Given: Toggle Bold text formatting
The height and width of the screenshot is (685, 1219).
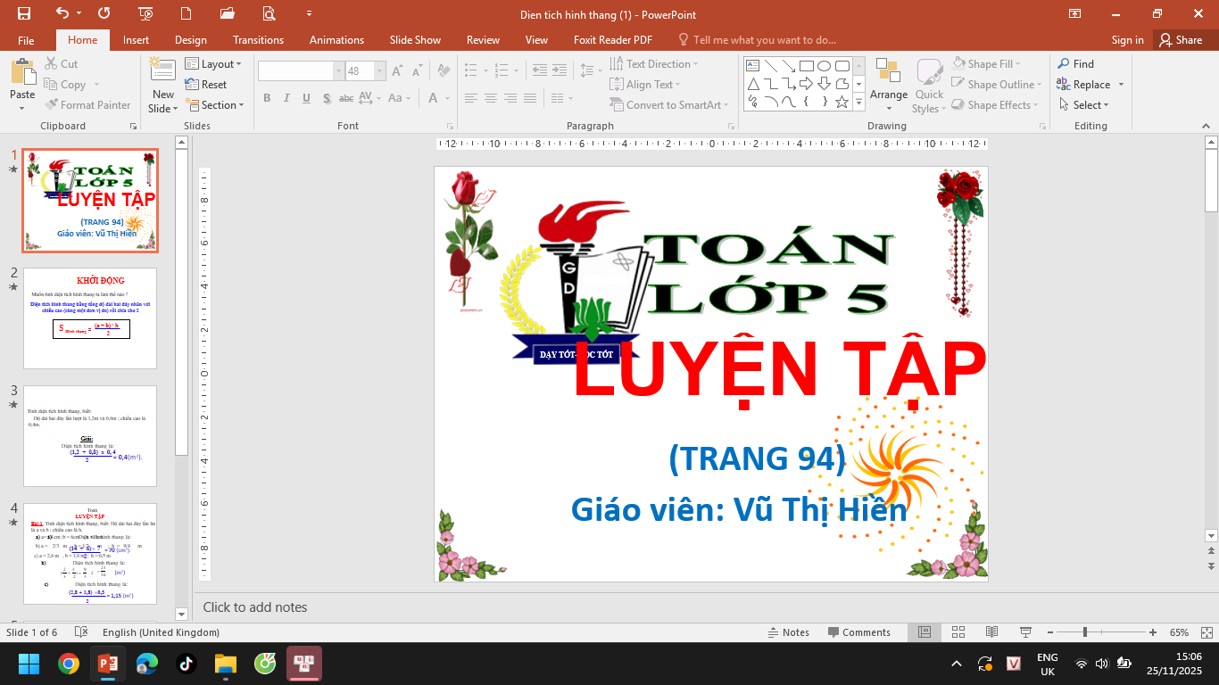Looking at the screenshot, I should click(x=267, y=98).
